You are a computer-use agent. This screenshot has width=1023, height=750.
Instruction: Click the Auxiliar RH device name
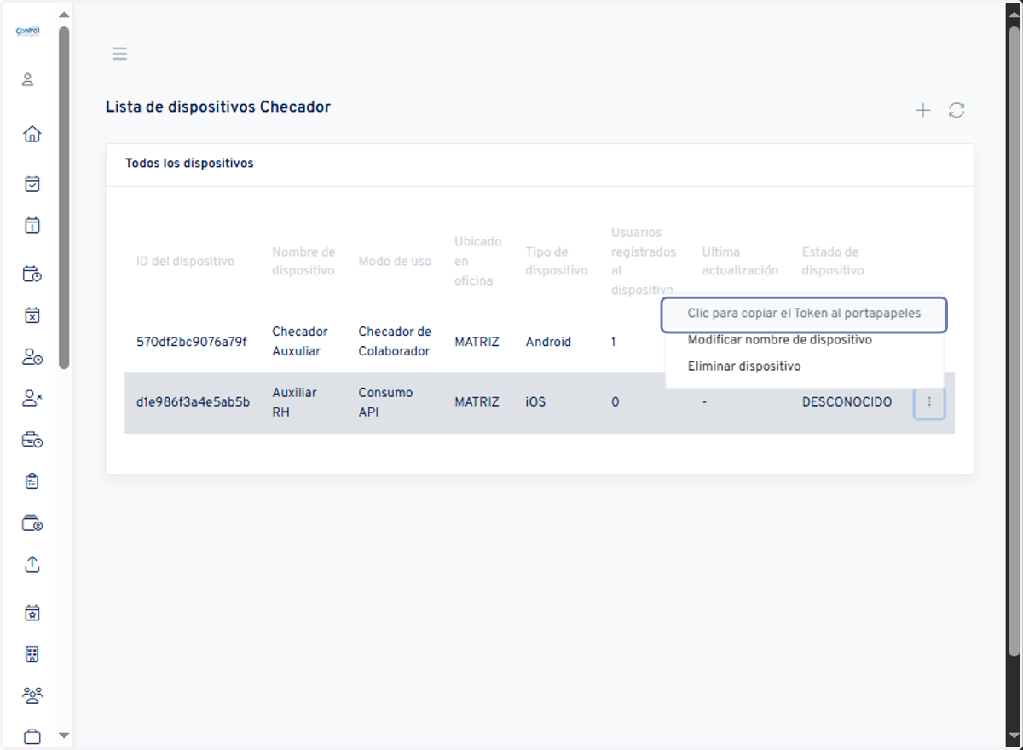pos(294,402)
